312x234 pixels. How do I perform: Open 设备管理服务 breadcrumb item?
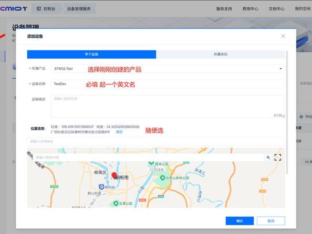(79, 9)
